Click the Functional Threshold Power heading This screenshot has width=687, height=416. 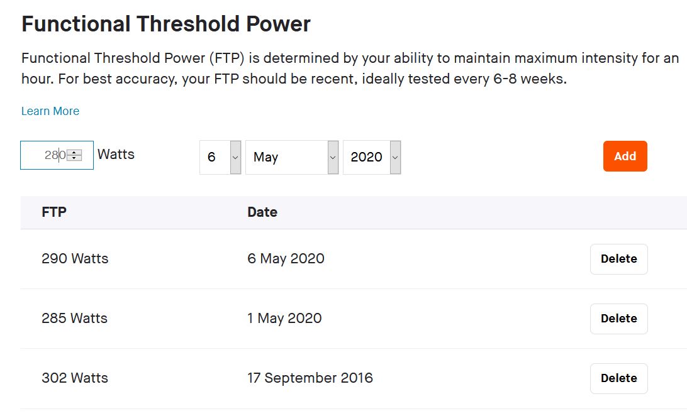coord(166,25)
